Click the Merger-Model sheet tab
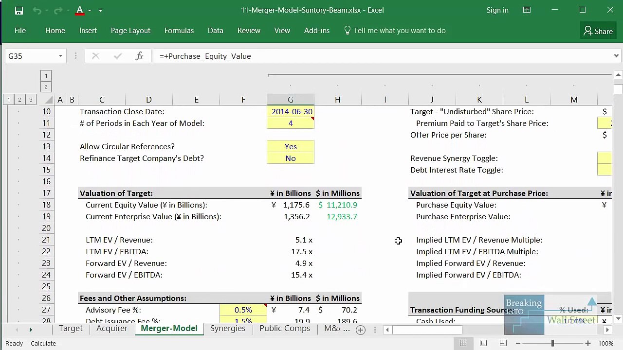Viewport: 623px width, 350px height. tap(169, 329)
